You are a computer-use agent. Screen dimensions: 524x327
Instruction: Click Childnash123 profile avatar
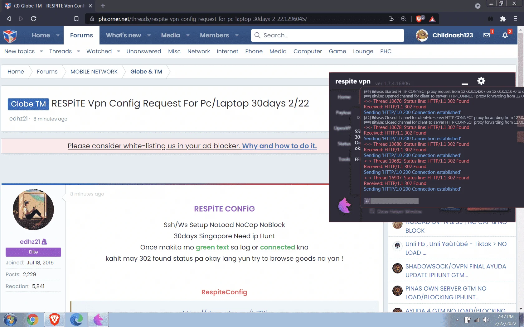[422, 35]
